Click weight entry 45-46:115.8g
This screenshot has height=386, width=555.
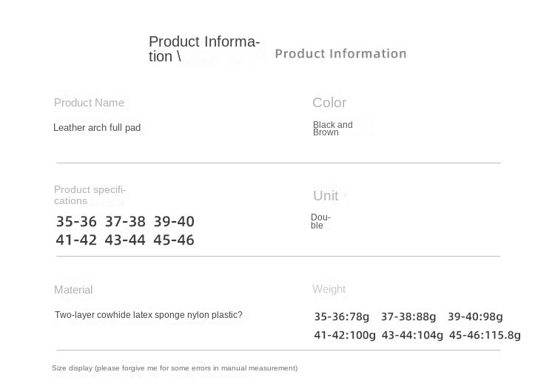pos(485,335)
